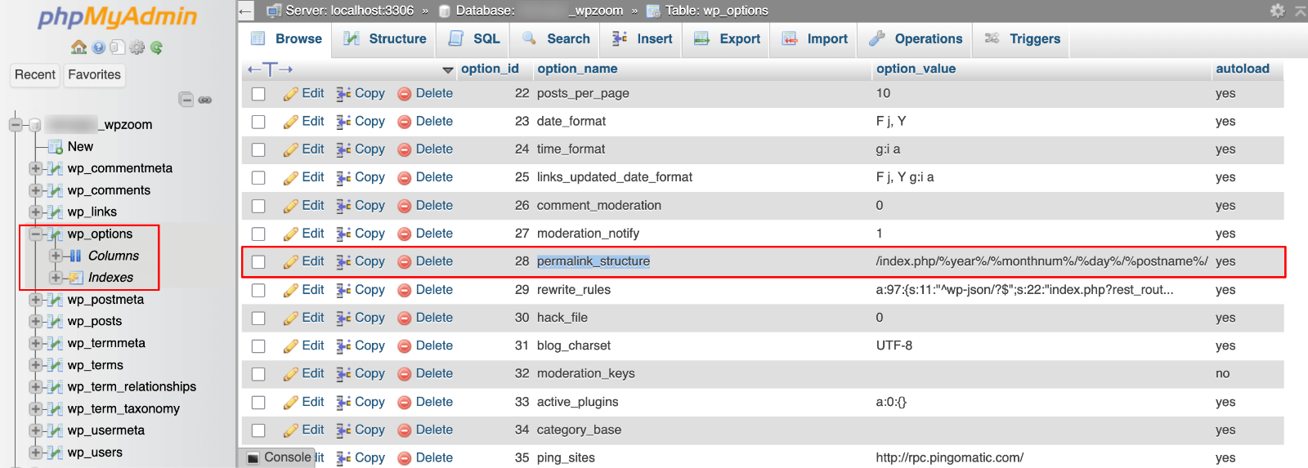Click the phpMyAdmin logo

coord(118,18)
